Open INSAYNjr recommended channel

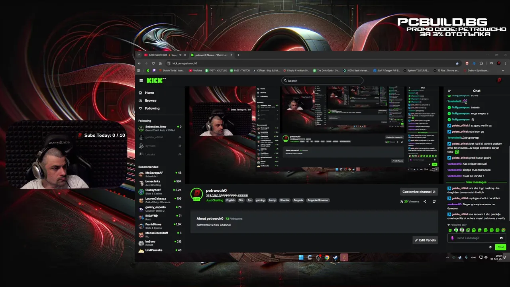160,217
